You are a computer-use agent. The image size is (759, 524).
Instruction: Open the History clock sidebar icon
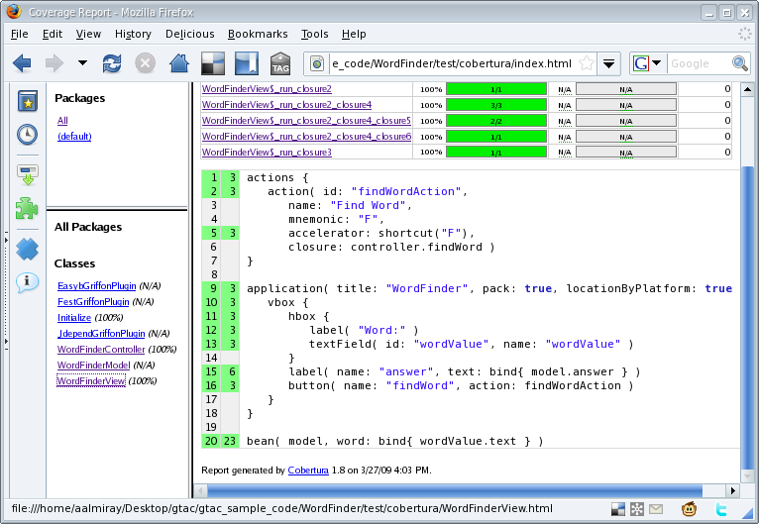(27, 136)
